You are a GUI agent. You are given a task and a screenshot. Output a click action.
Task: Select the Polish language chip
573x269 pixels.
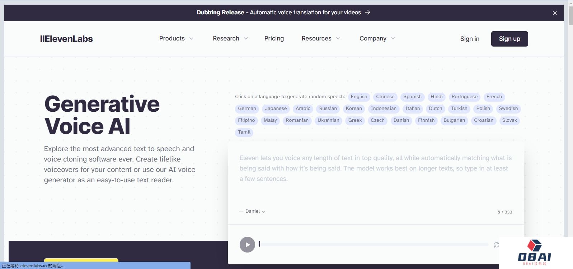483,109
